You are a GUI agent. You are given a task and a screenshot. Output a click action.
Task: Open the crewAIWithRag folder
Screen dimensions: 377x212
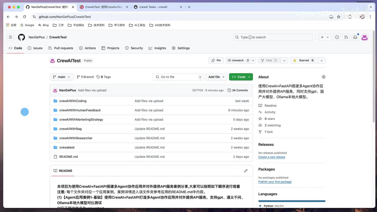(70, 129)
